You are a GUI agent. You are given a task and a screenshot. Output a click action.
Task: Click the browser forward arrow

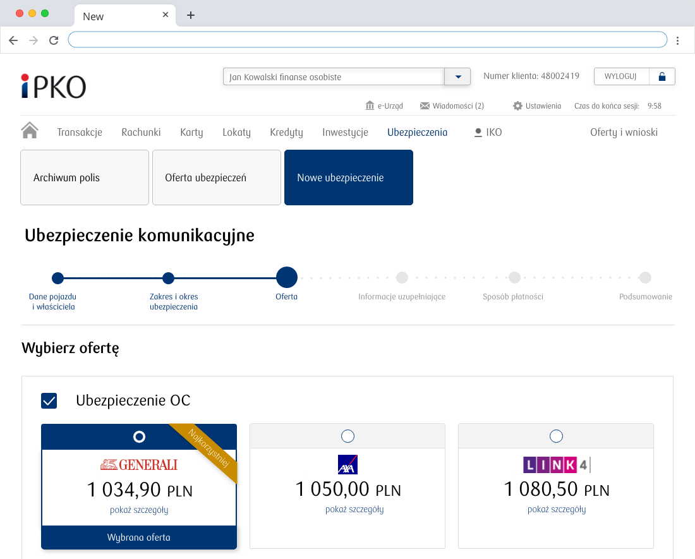[x=33, y=40]
